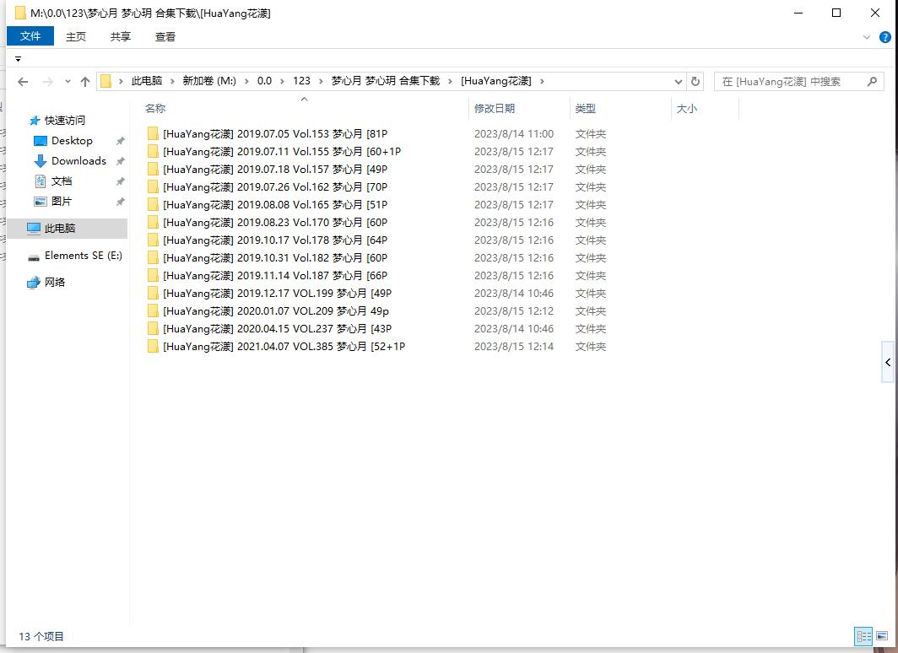Click the Back navigation arrow
This screenshot has width=898, height=653.
pos(23,82)
